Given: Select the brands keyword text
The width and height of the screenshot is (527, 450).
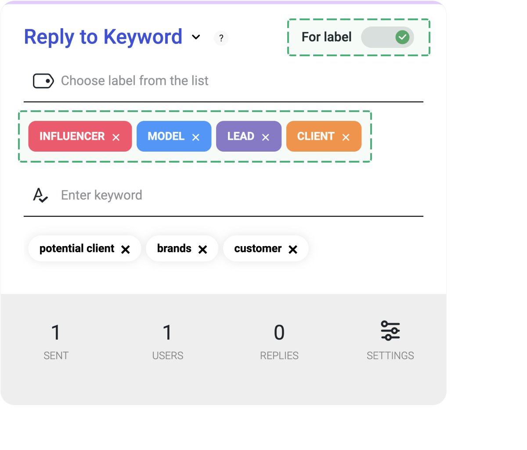Looking at the screenshot, I should (174, 249).
